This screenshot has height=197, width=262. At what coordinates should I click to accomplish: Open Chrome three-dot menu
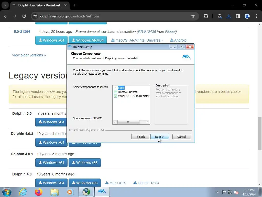256,16
